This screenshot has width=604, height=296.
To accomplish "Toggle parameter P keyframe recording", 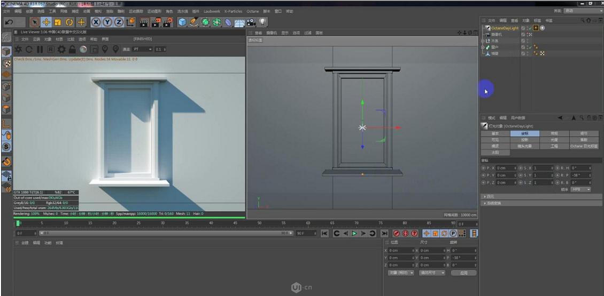I will click(453, 234).
